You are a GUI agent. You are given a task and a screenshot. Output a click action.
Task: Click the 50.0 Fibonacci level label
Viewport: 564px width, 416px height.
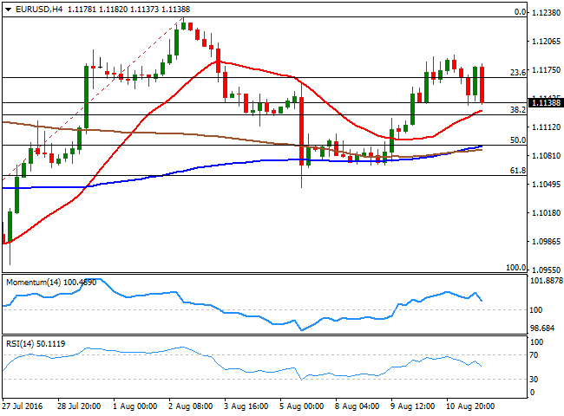517,140
